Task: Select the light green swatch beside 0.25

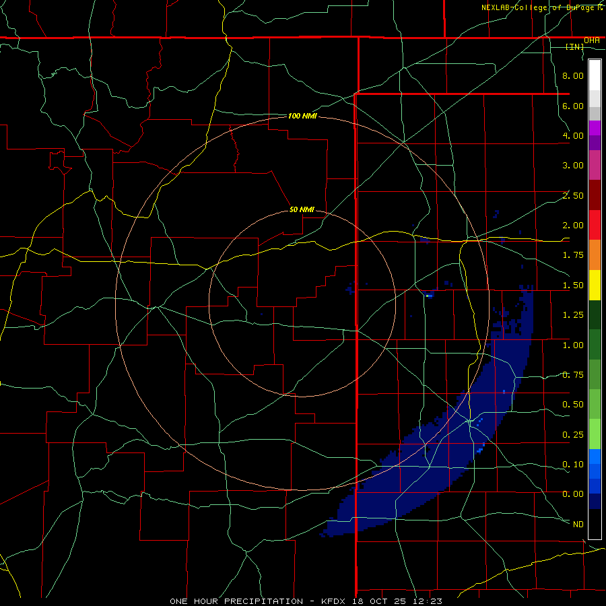Action: tap(595, 434)
